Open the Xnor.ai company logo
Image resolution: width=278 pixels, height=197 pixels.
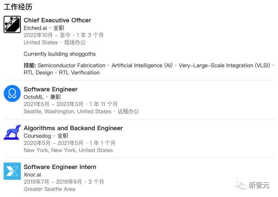(x=12, y=171)
